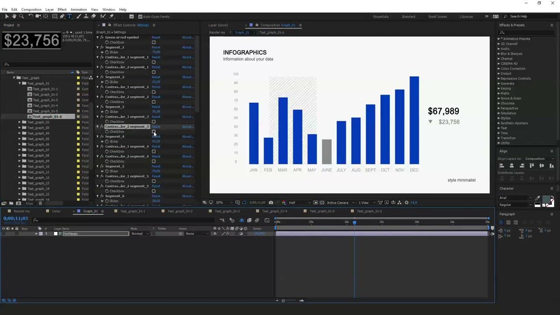This screenshot has width=560, height=315.
Task: Toggle the Draft 3D timeline icon
Action: (x=232, y=220)
